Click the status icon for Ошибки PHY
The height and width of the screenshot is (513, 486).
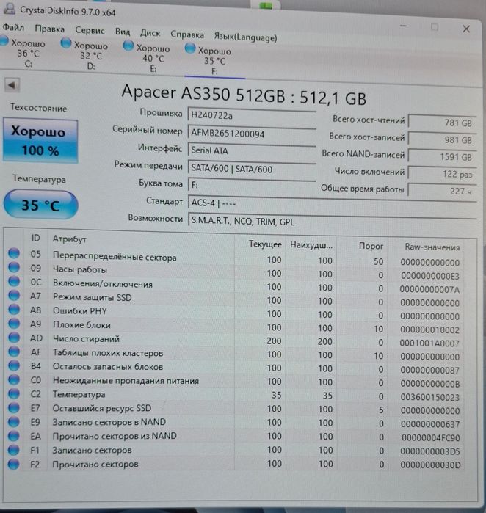(14, 309)
